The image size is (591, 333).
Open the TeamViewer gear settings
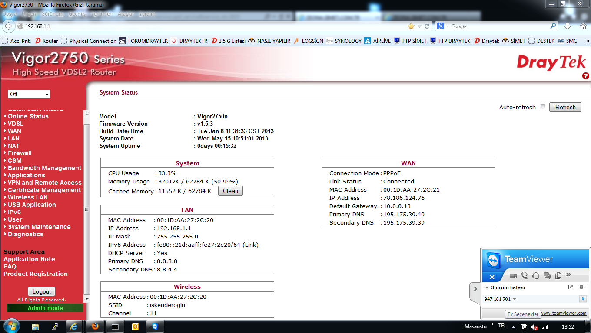(582, 287)
